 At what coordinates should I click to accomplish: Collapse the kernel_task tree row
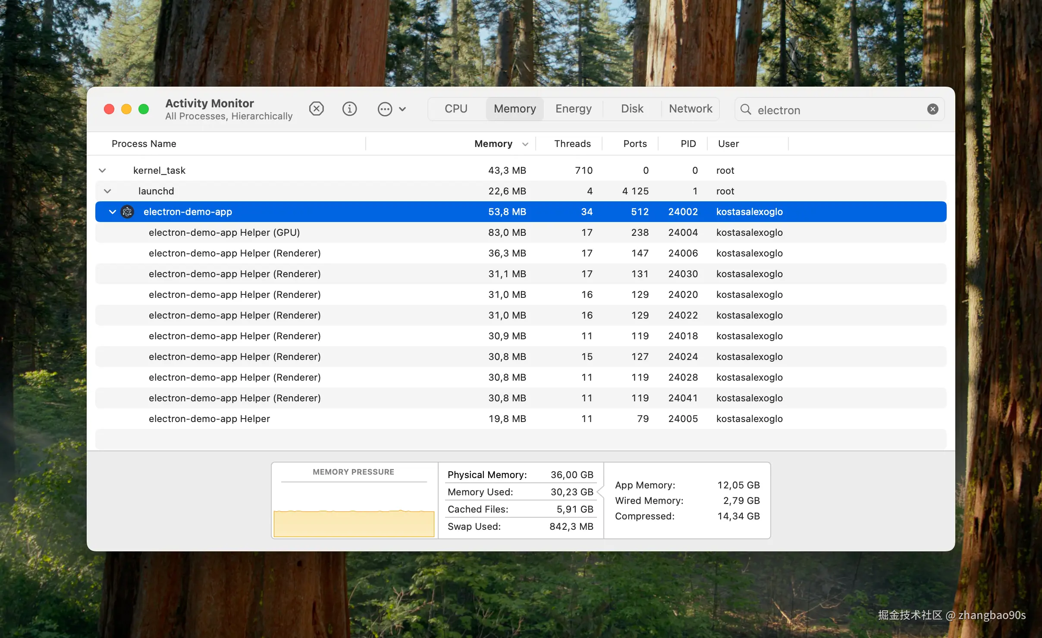click(x=102, y=170)
